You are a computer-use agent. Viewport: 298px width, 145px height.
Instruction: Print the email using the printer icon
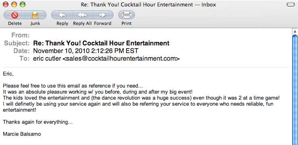pos(126,15)
